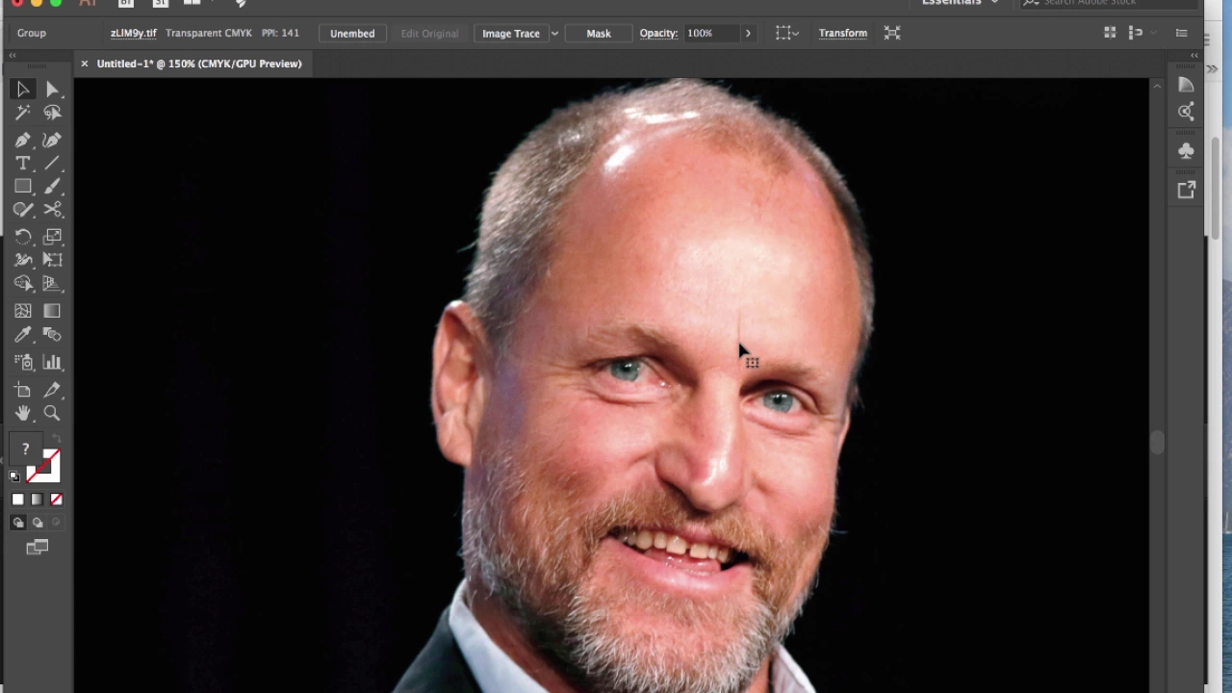Screen dimensions: 1232x693
Task: Click the Fill swatch with question mark
Action: point(25,449)
